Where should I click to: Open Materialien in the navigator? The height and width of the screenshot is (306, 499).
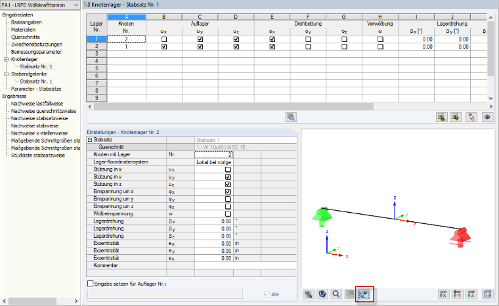coord(23,30)
